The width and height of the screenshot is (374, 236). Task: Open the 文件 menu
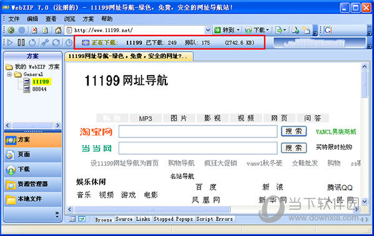click(x=14, y=19)
